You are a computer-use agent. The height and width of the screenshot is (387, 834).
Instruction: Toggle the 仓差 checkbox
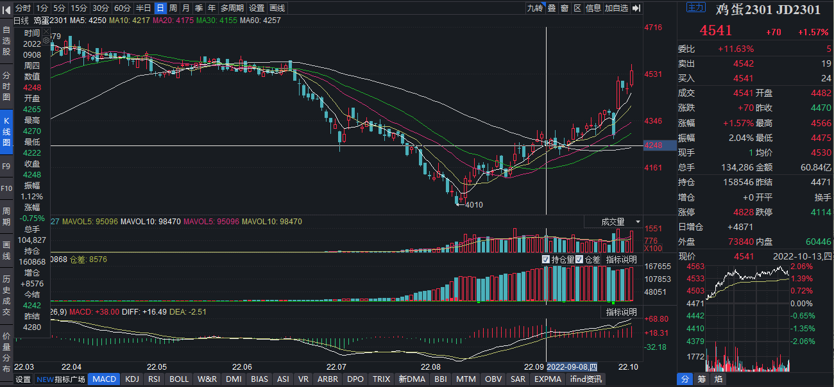[579, 259]
